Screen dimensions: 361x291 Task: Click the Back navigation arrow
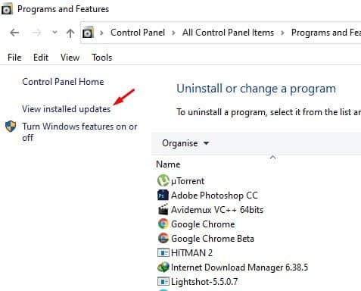pos(14,33)
